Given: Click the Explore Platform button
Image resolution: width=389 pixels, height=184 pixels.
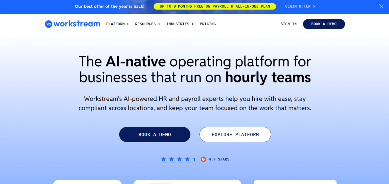Looking at the screenshot, I should (x=235, y=135).
